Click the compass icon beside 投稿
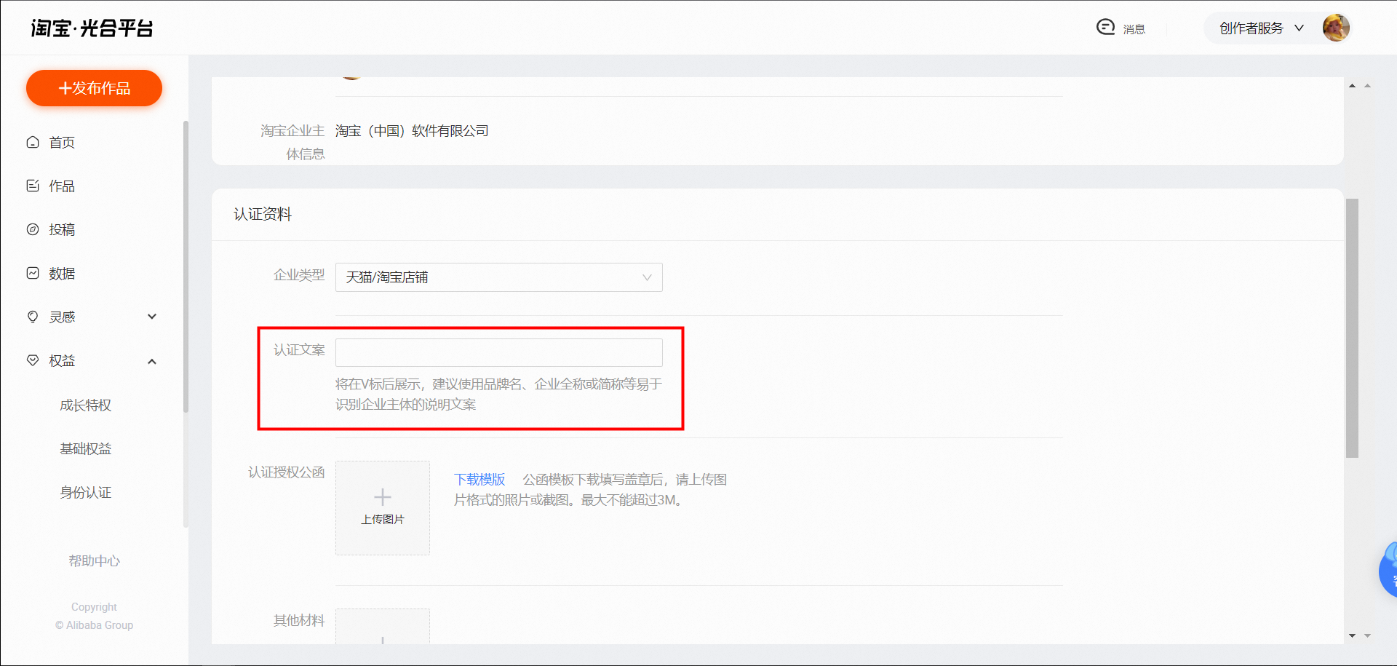The image size is (1397, 666). [33, 229]
